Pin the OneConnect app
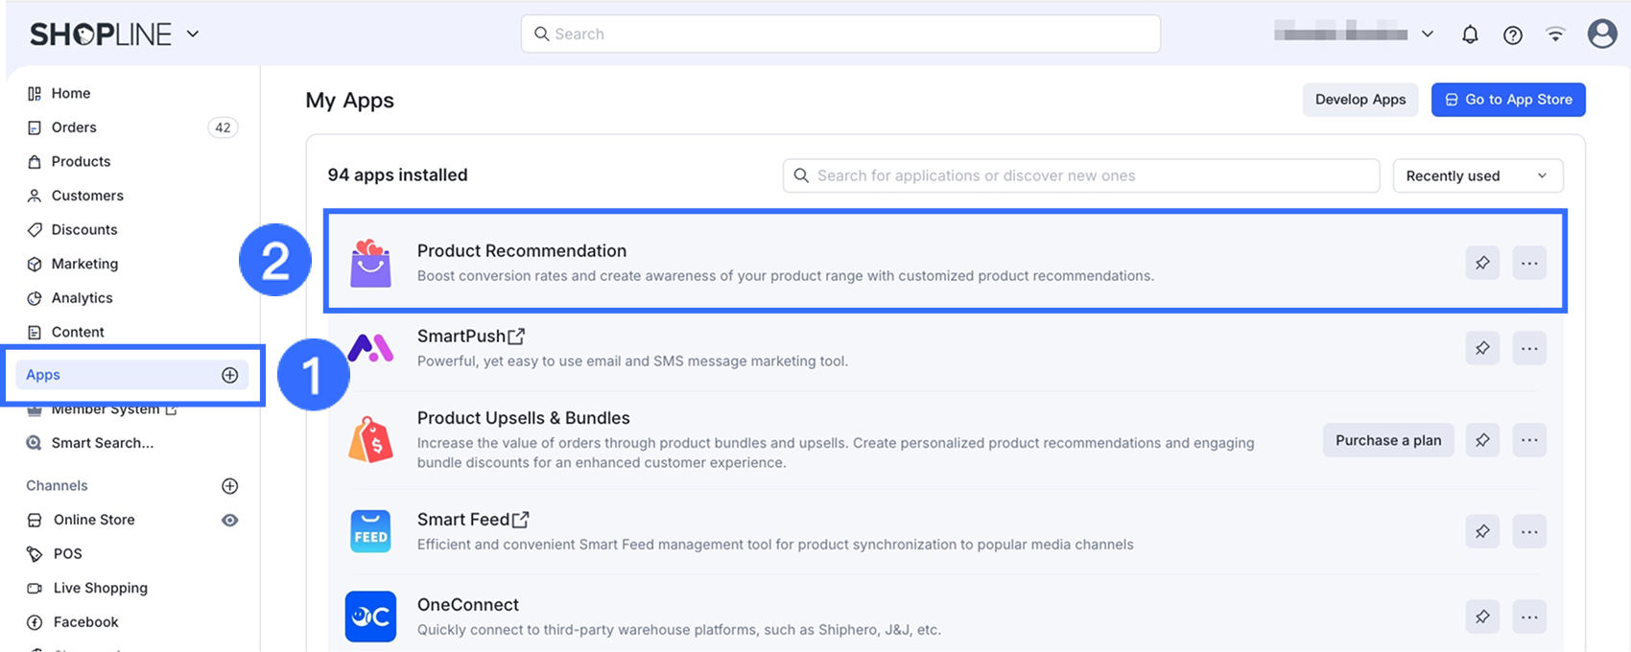The image size is (1631, 652). pyautogui.click(x=1482, y=617)
